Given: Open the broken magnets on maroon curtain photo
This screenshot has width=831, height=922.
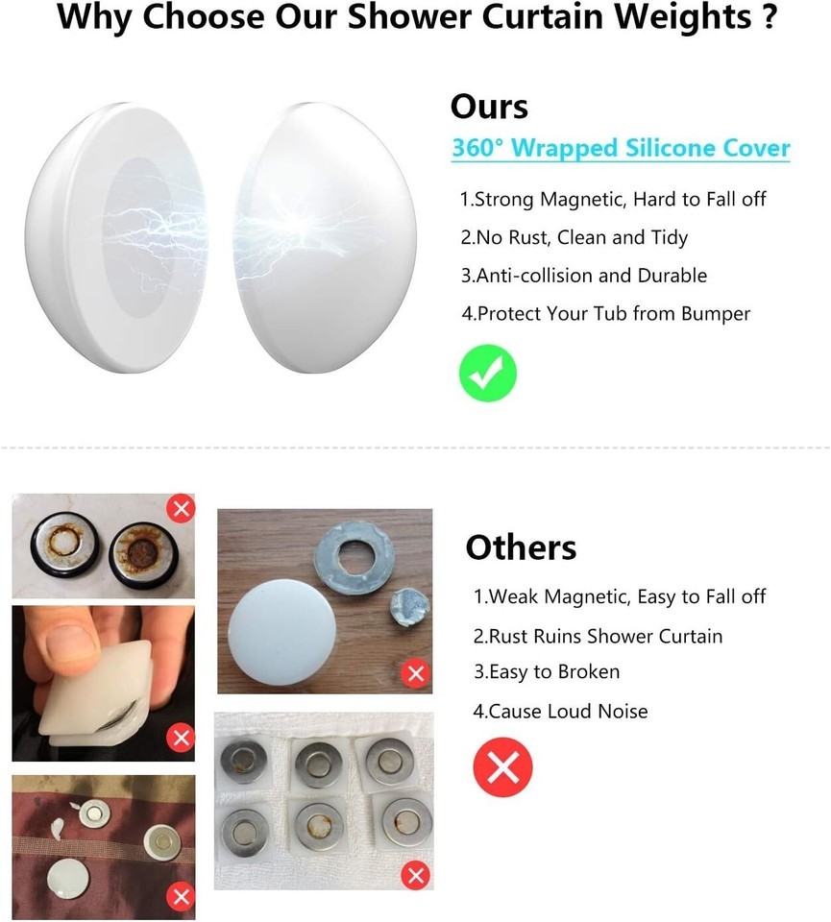Looking at the screenshot, I should pyautogui.click(x=104, y=847).
